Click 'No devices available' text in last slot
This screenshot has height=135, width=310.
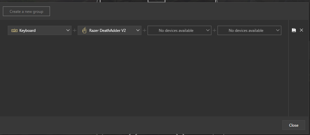pos(246,31)
